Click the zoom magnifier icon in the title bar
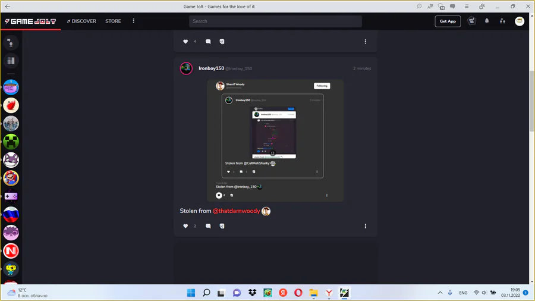This screenshot has height=301, width=535. pyautogui.click(x=419, y=7)
